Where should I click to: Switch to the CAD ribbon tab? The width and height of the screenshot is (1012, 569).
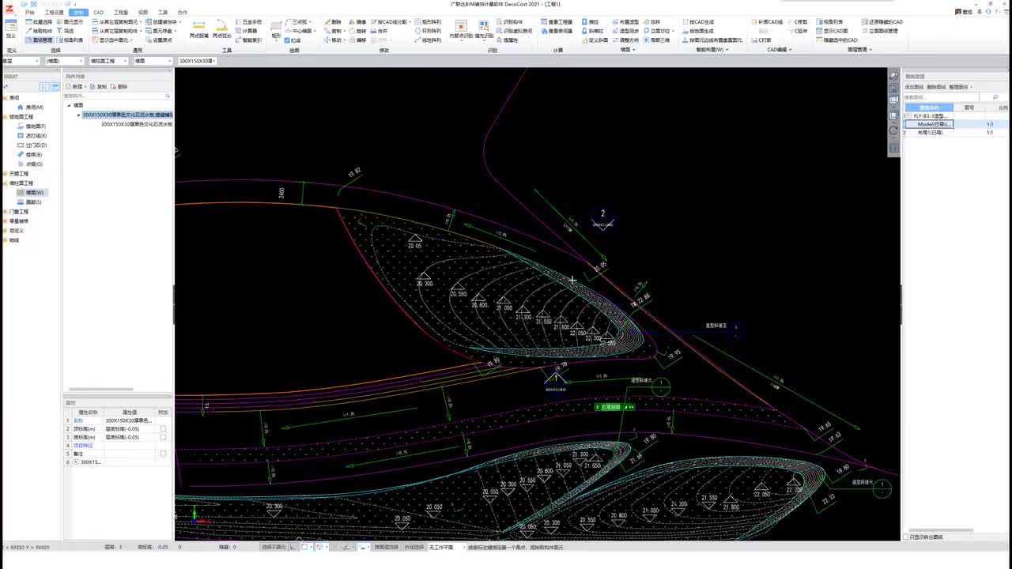click(98, 13)
